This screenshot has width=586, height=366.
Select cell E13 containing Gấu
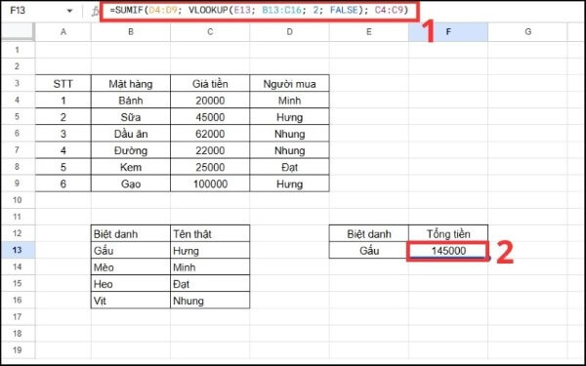[x=369, y=251]
